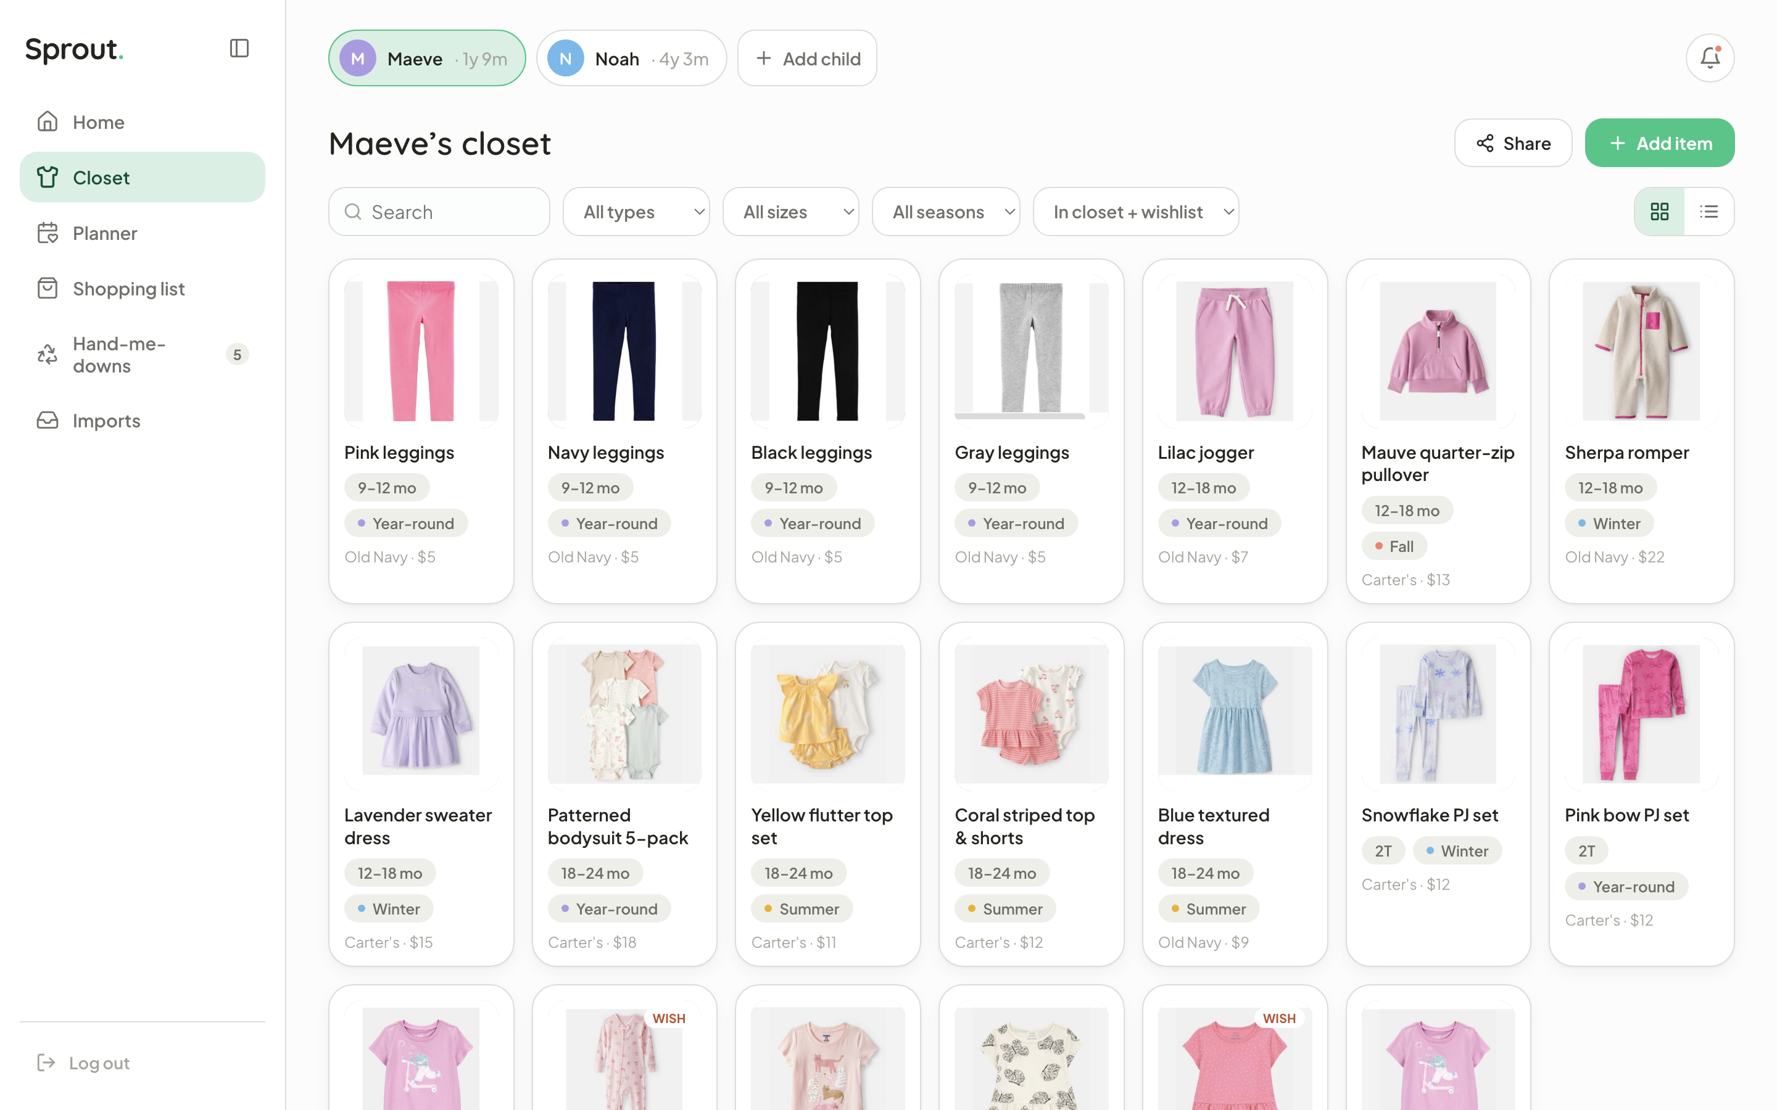Click the Home house icon
The image size is (1777, 1110).
pyautogui.click(x=48, y=121)
